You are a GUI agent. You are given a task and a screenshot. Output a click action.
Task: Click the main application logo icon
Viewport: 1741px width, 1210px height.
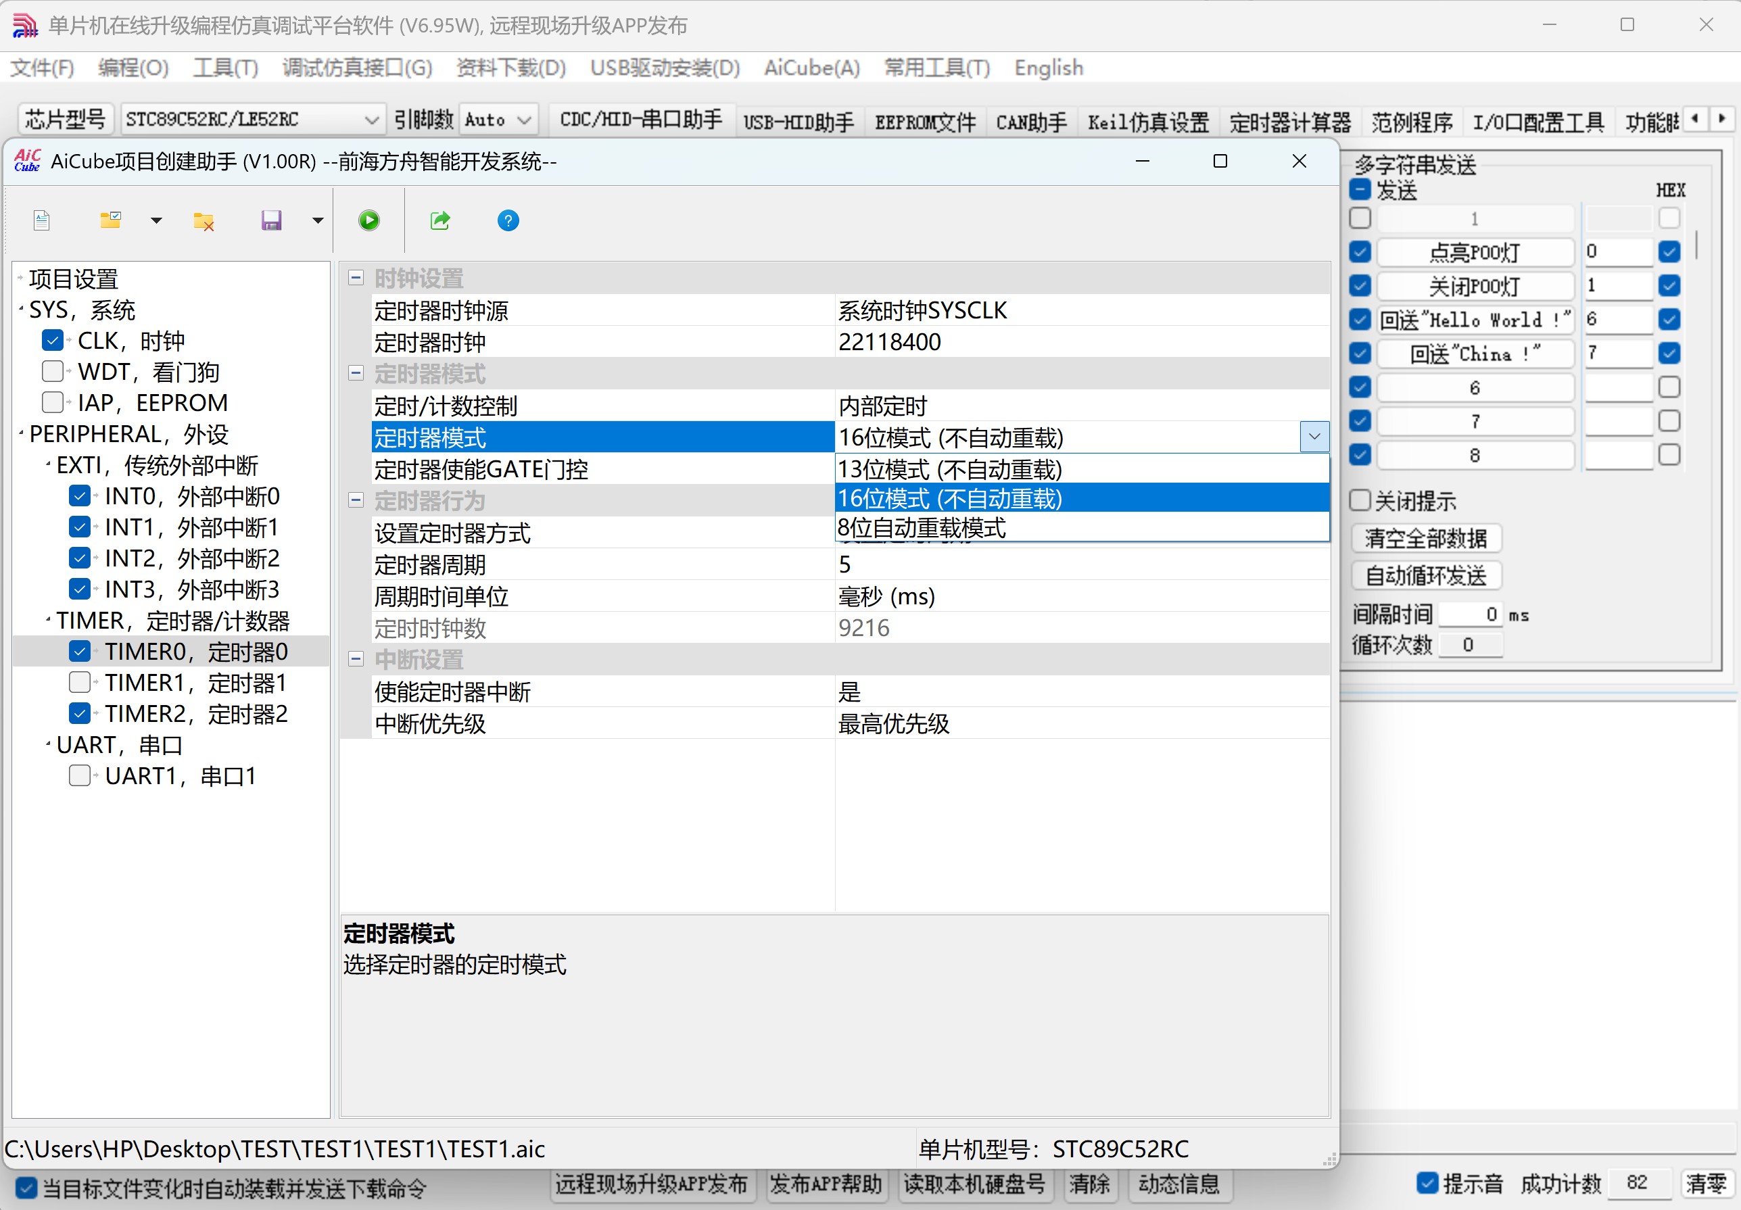pos(25,25)
